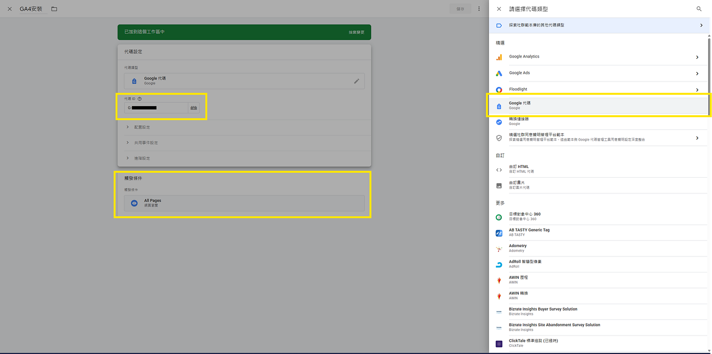This screenshot has height=354, width=712.
Task: Click the pencil edit icon for Google 代碼
Action: [356, 81]
